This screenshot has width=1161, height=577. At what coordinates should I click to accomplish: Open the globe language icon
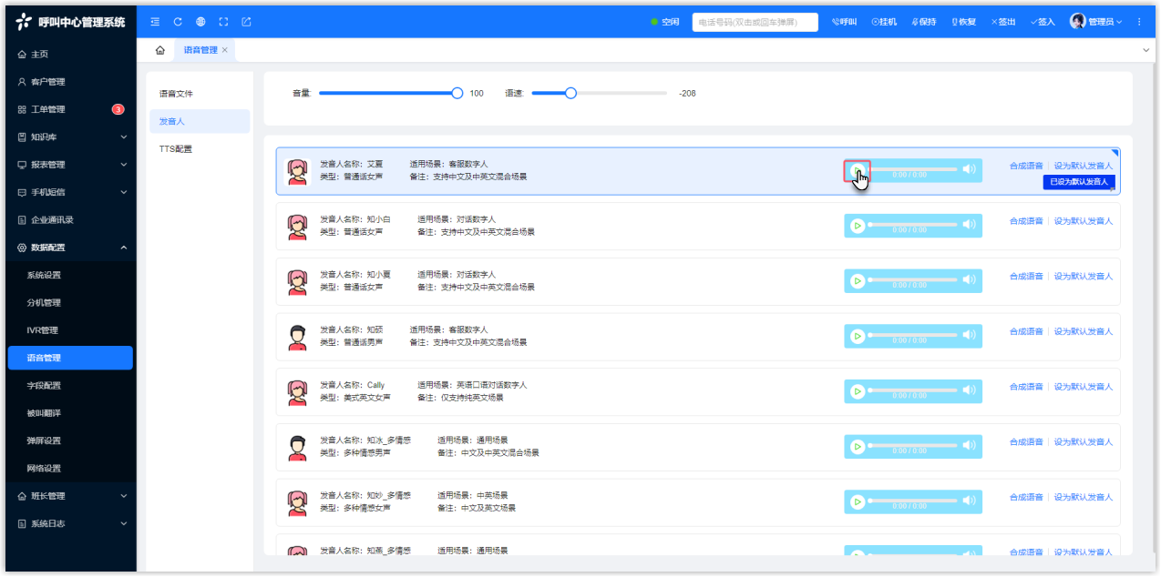click(x=200, y=22)
